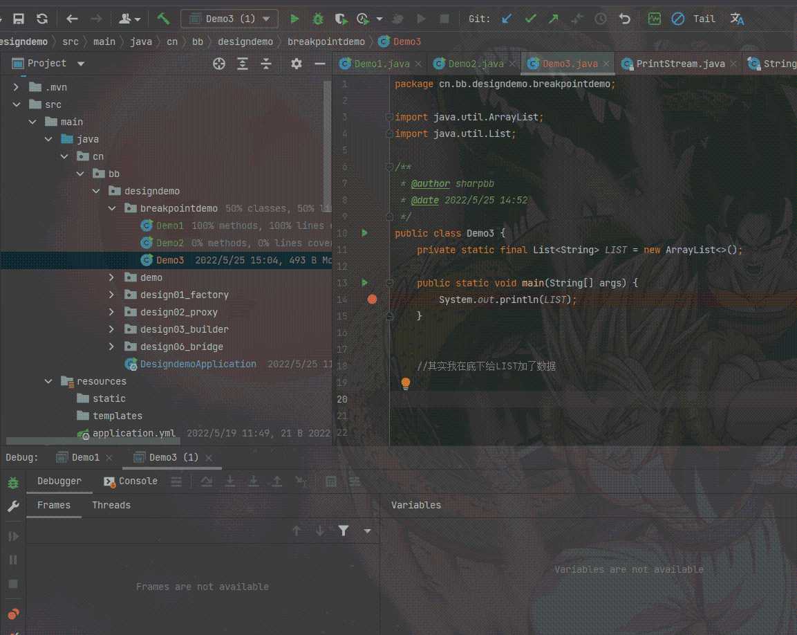Click the Rerun debug bug icon in Debug panel
797x635 pixels.
click(x=13, y=483)
